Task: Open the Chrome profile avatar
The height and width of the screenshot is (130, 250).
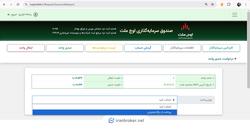Action: [x=239, y=4]
